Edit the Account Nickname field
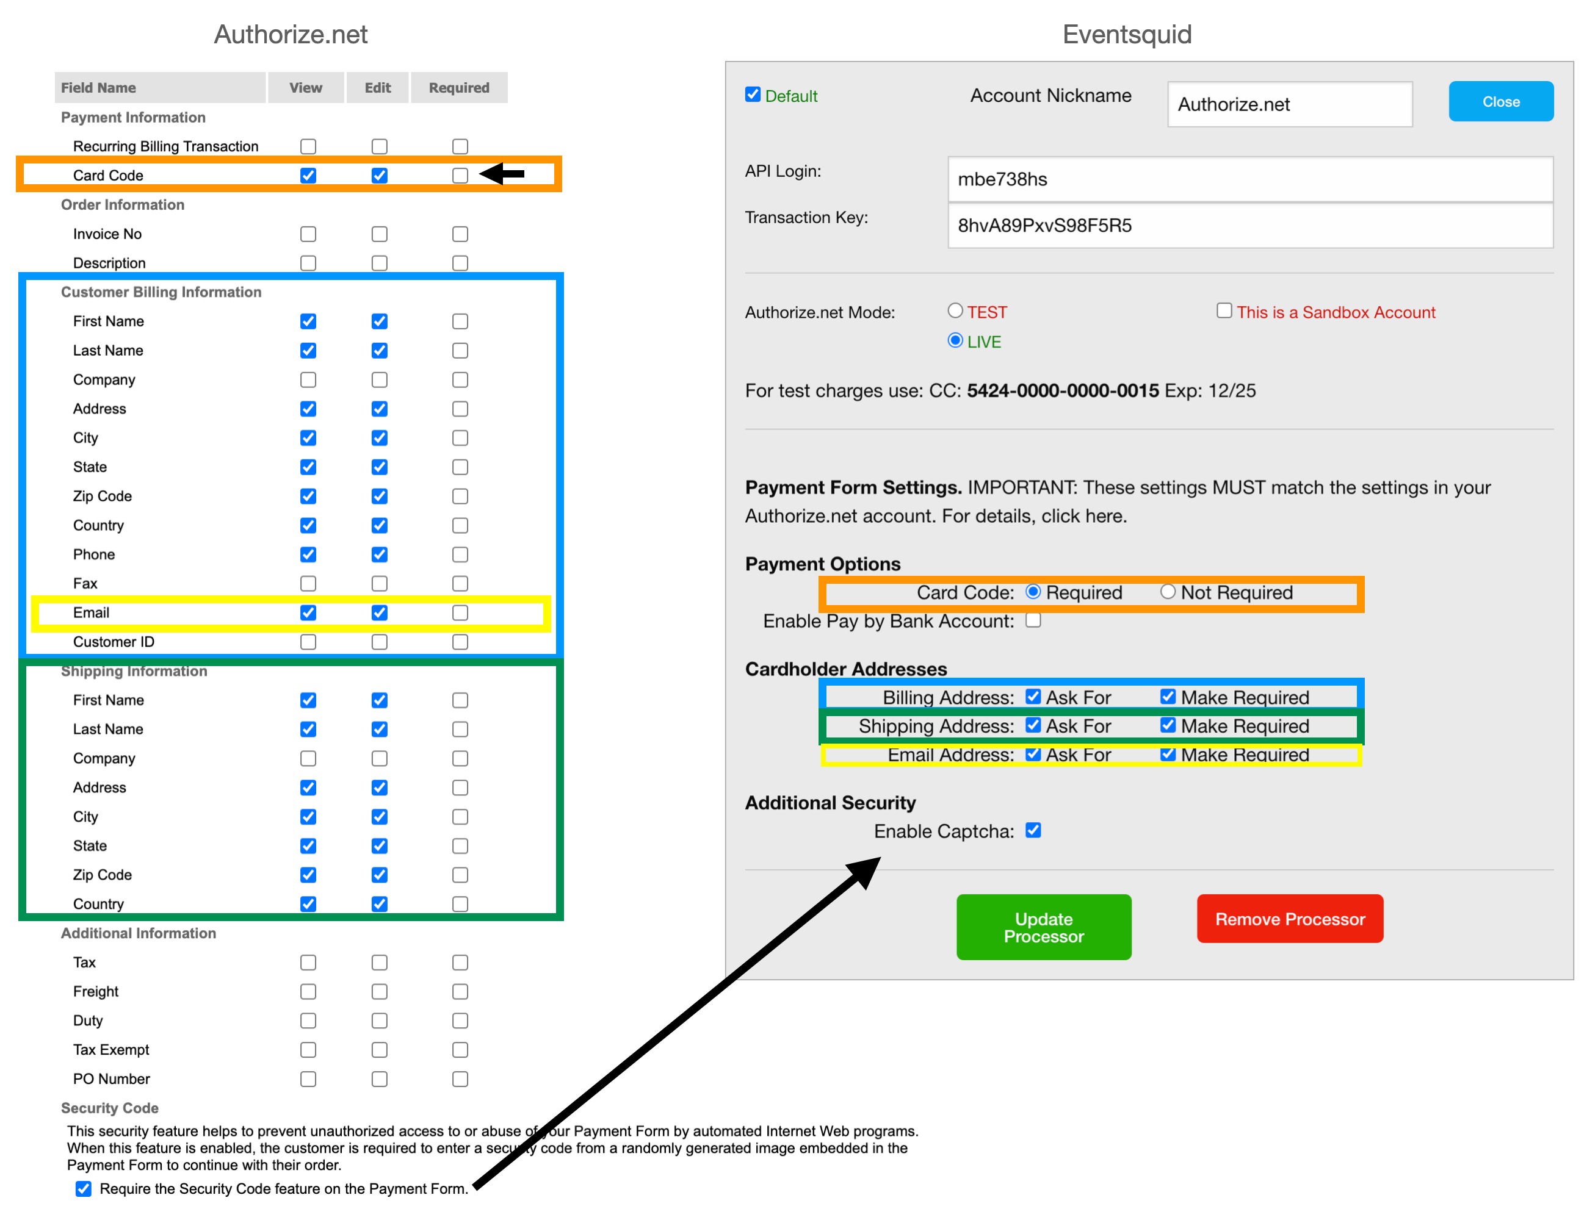This screenshot has height=1209, width=1587. [1289, 104]
